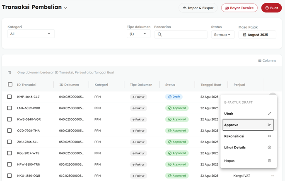Click the link icon beside Rekonsiliasi

click(269, 136)
